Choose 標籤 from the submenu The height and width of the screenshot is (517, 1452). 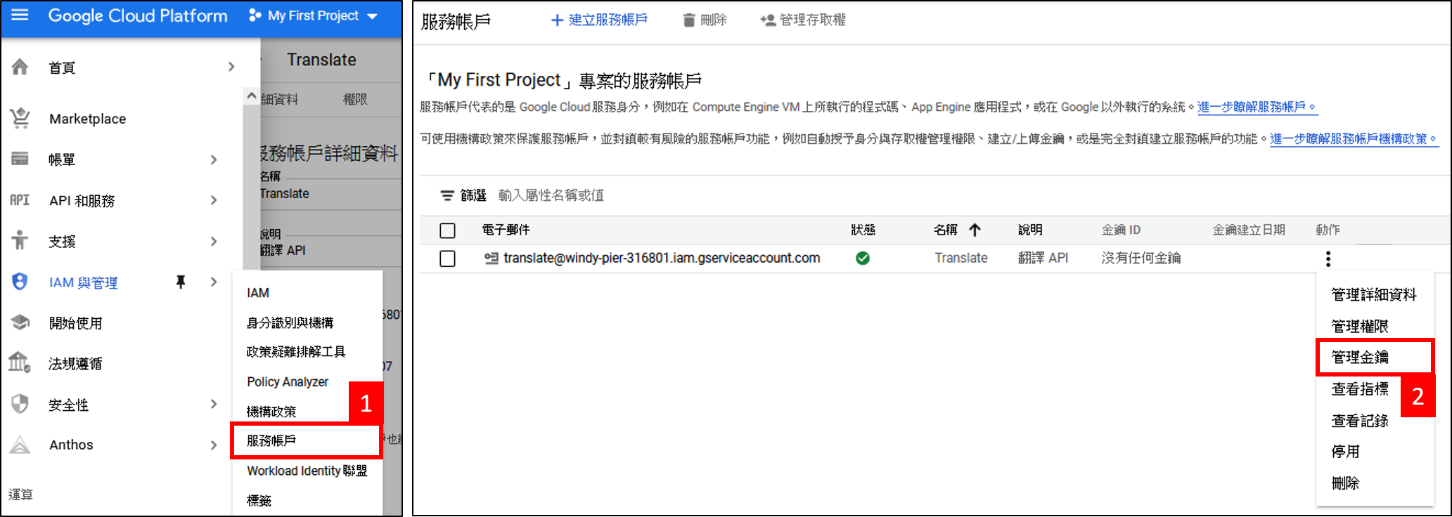[x=259, y=500]
